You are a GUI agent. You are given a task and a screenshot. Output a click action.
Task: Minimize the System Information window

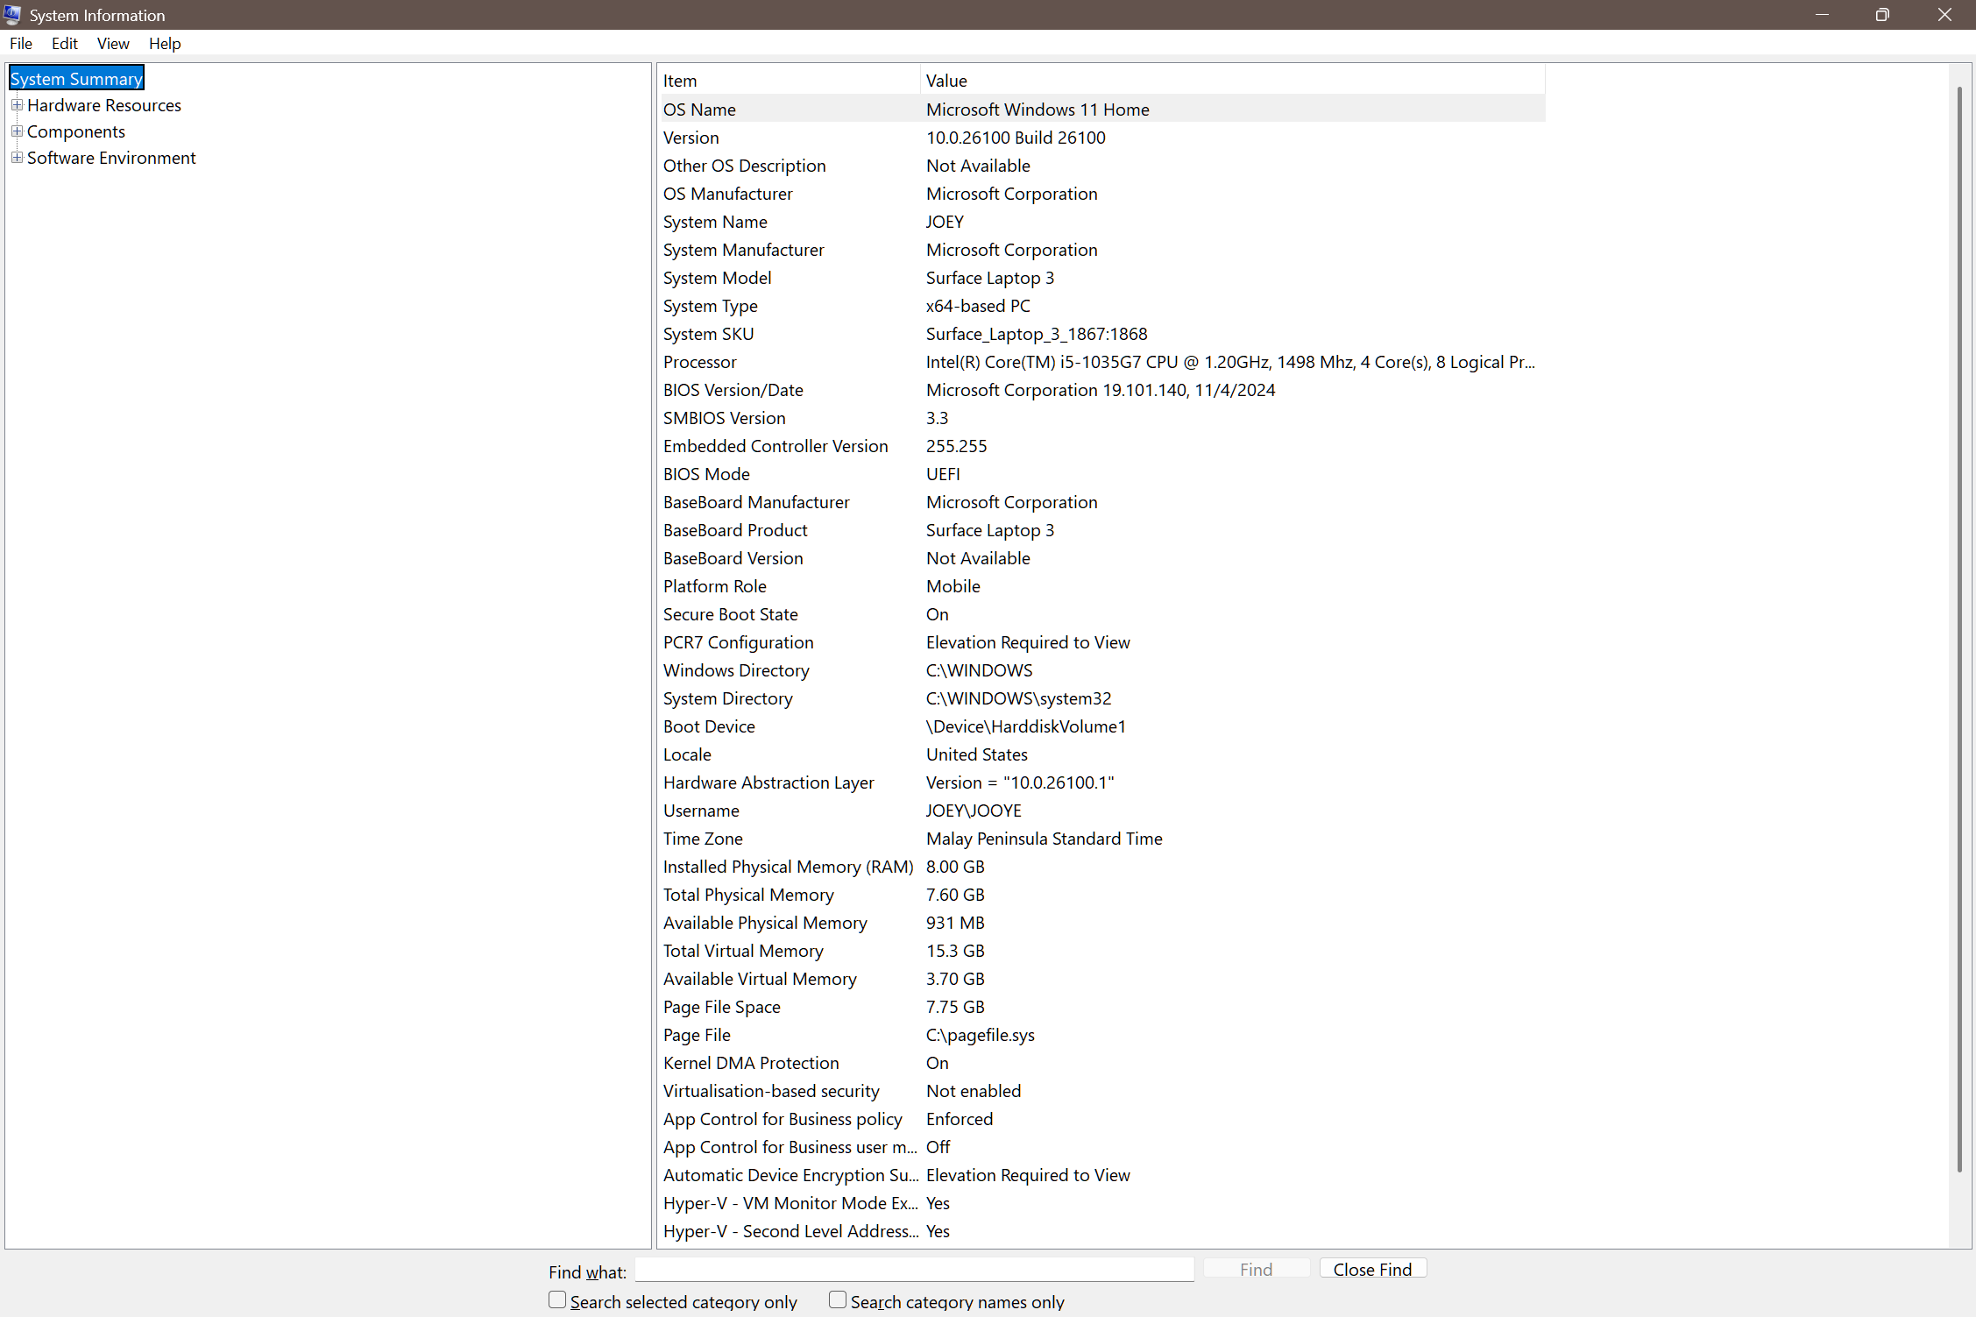pyautogui.click(x=1822, y=15)
